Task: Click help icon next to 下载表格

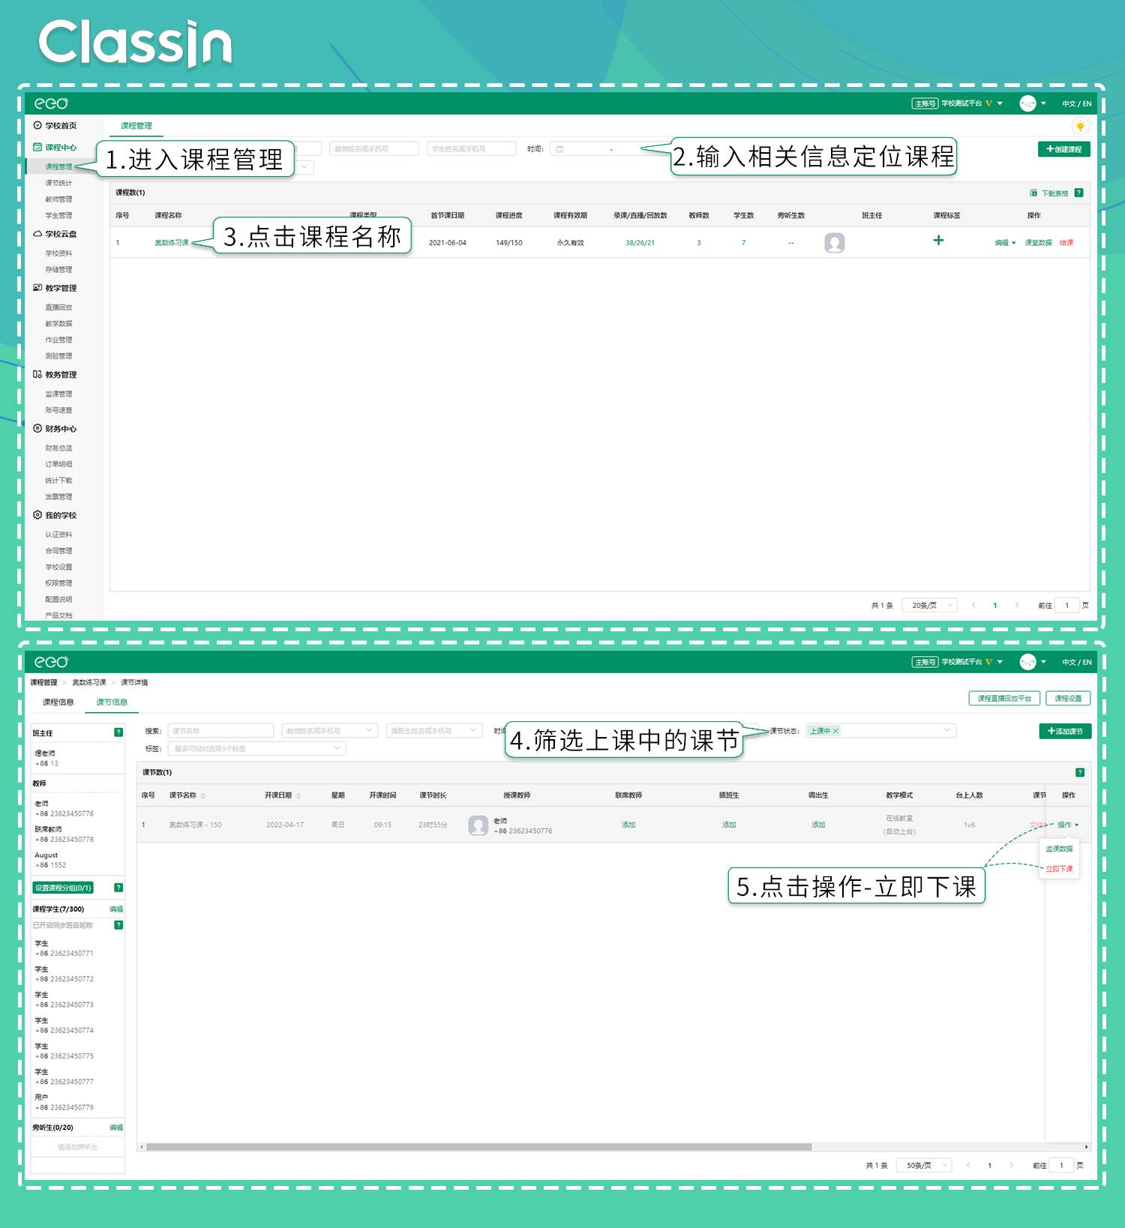Action: 1078,193
